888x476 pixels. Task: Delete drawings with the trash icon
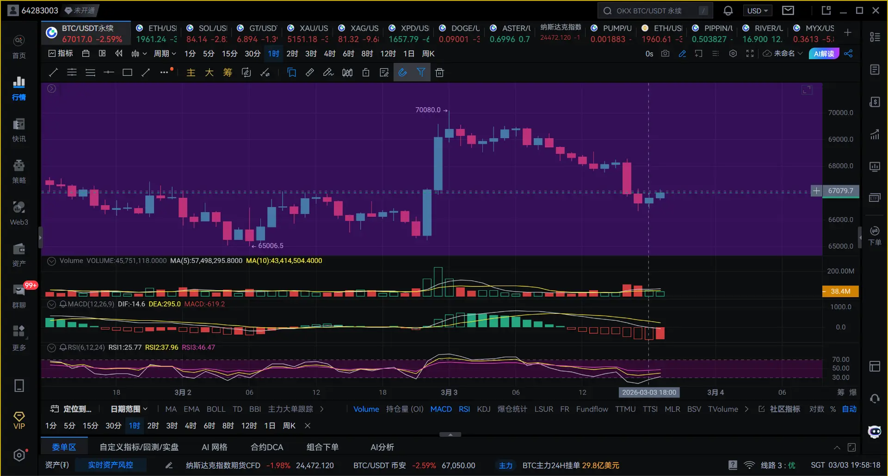pos(439,73)
